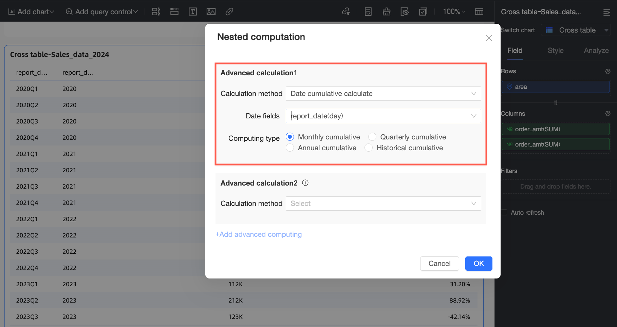
Task: Select Quarterly cumulative computing type
Action: tap(372, 137)
